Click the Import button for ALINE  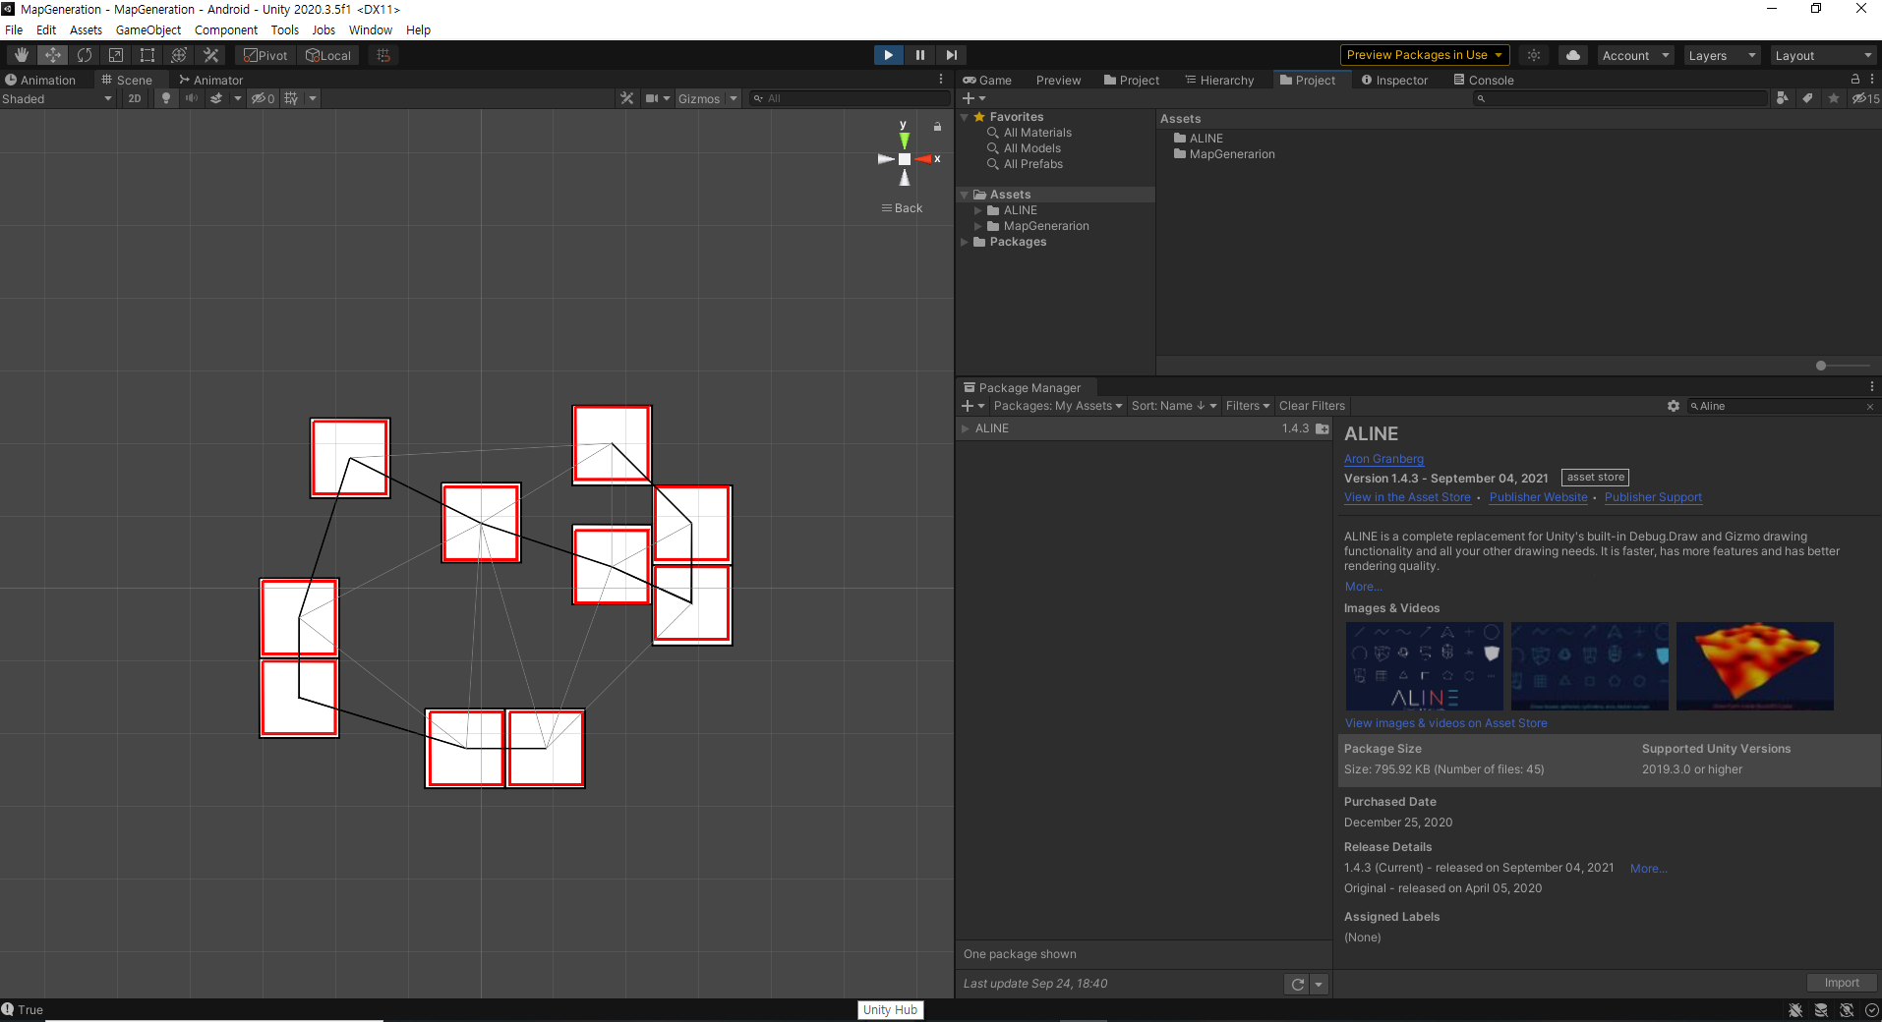point(1841,982)
